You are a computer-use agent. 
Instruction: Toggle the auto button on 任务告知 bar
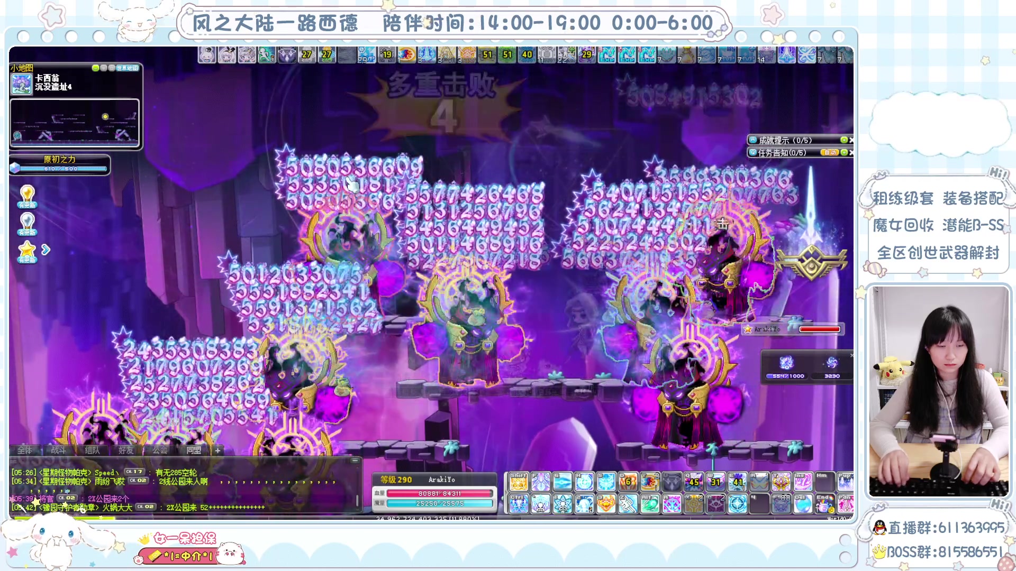829,153
